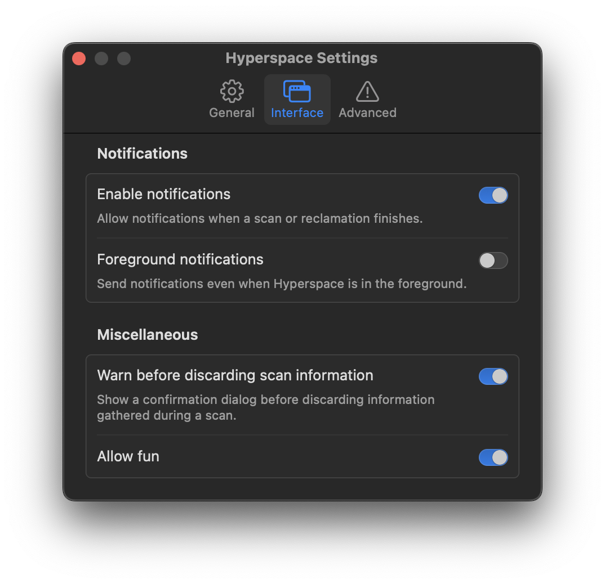
Task: Click the Interface tab label
Action: 297,113
